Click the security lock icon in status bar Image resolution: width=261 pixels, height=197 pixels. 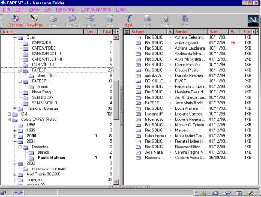3,193
